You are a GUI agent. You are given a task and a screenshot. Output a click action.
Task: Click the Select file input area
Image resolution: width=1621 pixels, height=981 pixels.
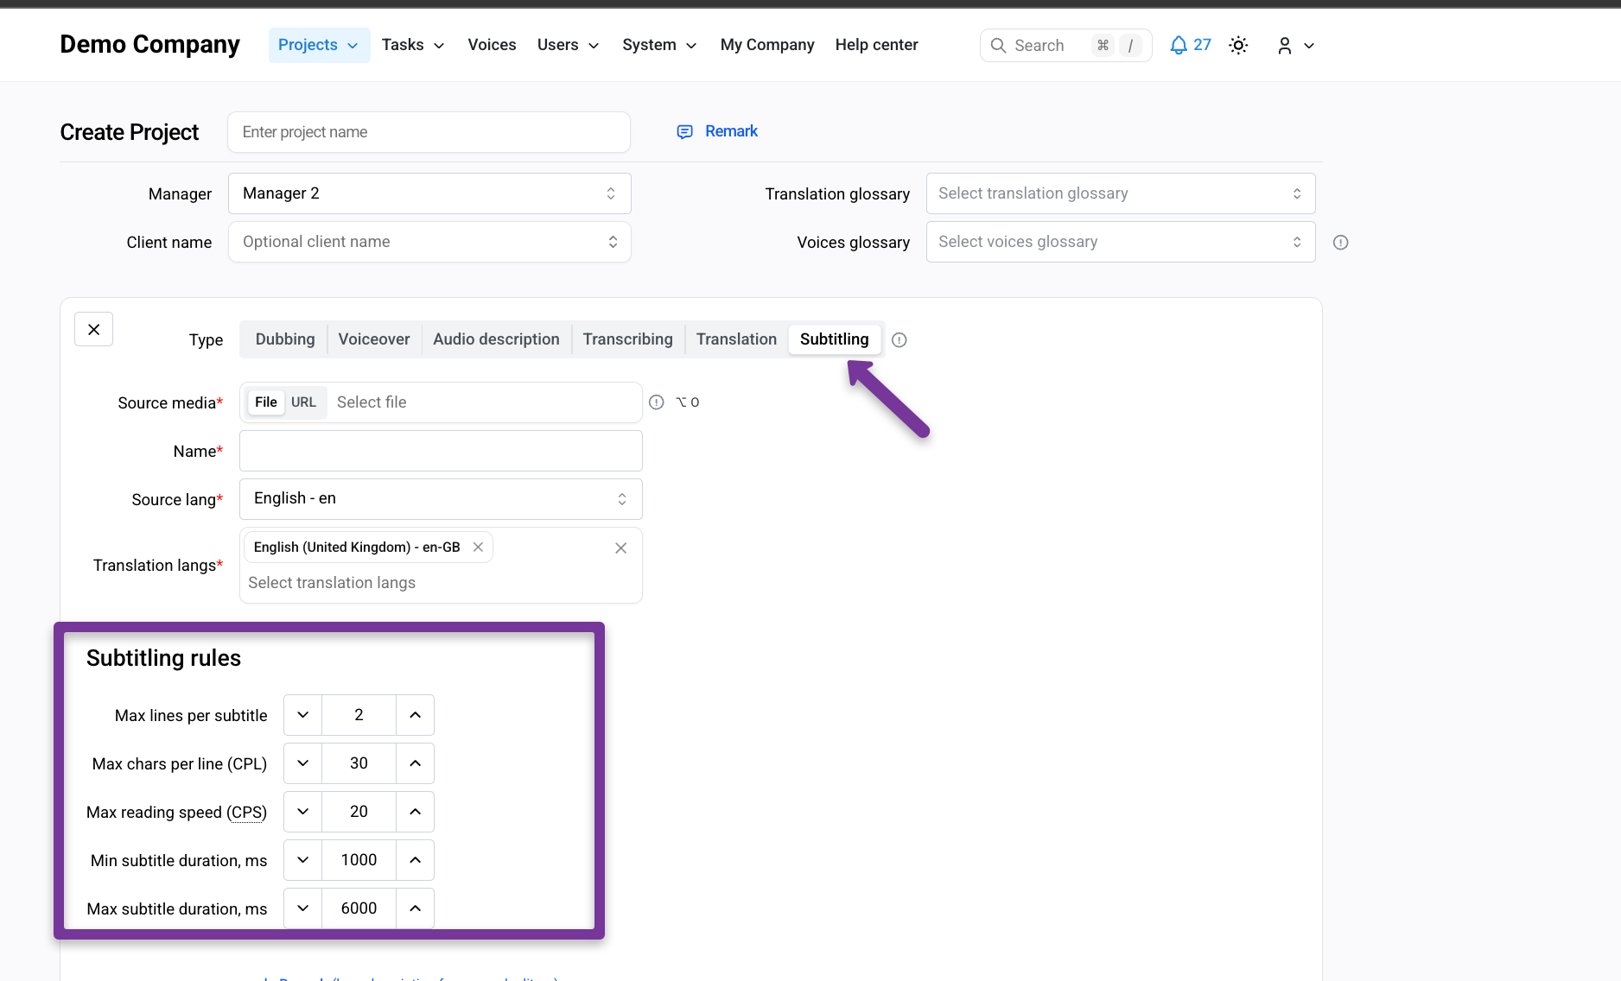pos(484,402)
